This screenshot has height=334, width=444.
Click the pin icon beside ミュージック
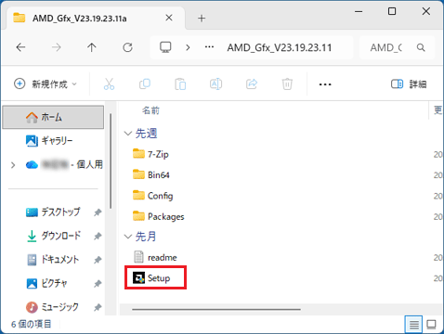click(98, 307)
